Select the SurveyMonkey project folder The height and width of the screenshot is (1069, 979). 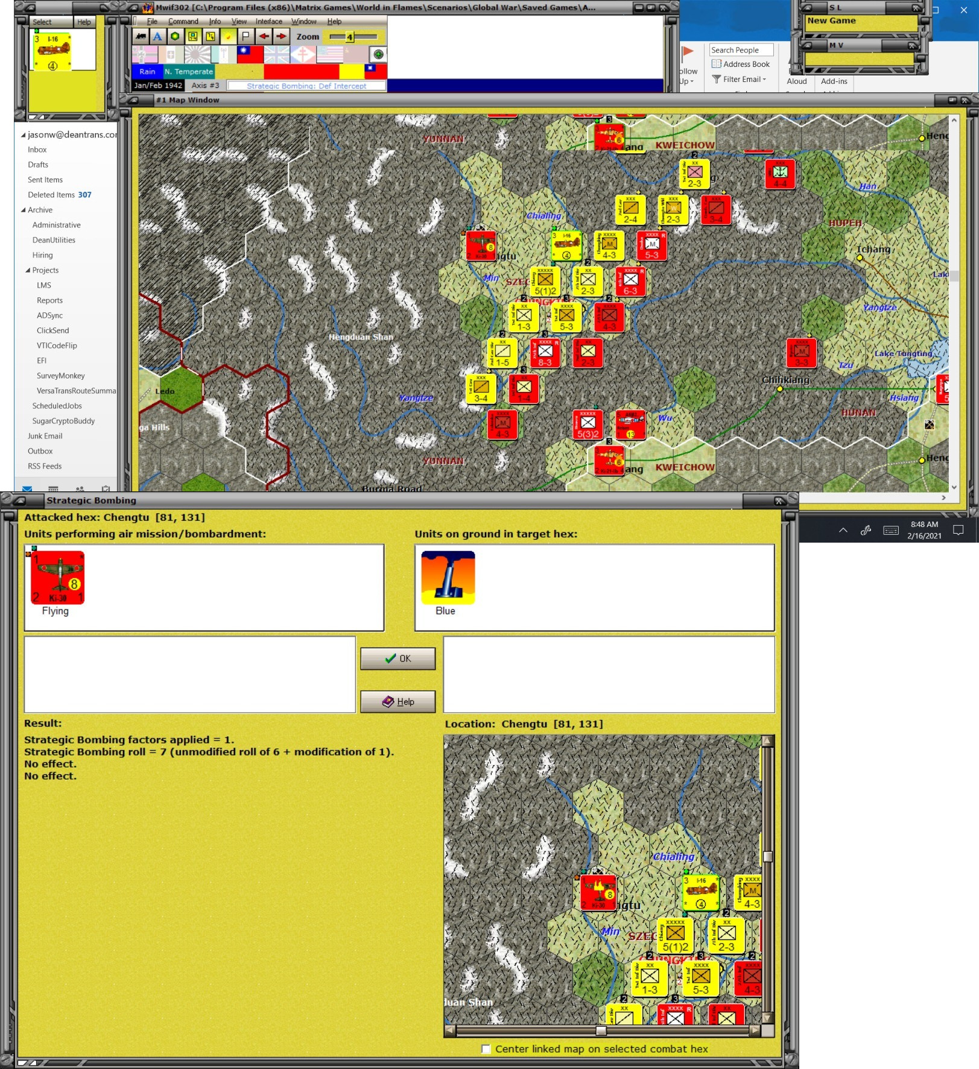point(60,376)
